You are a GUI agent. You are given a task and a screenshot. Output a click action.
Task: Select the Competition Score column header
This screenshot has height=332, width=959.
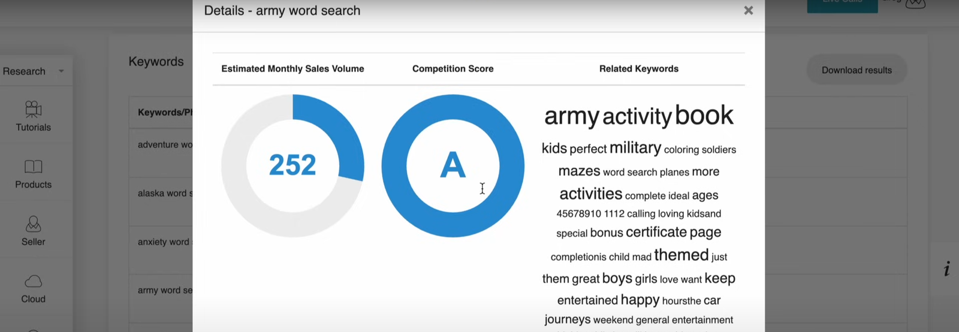(453, 69)
